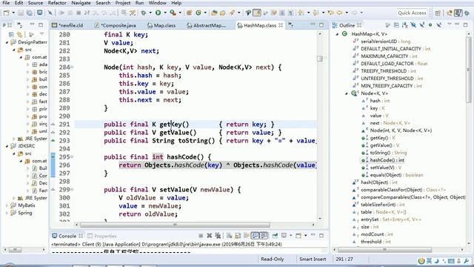The height and width of the screenshot is (267, 474).
Task: Click the editor horizontal scrollbar
Action: pyautogui.click(x=175, y=225)
